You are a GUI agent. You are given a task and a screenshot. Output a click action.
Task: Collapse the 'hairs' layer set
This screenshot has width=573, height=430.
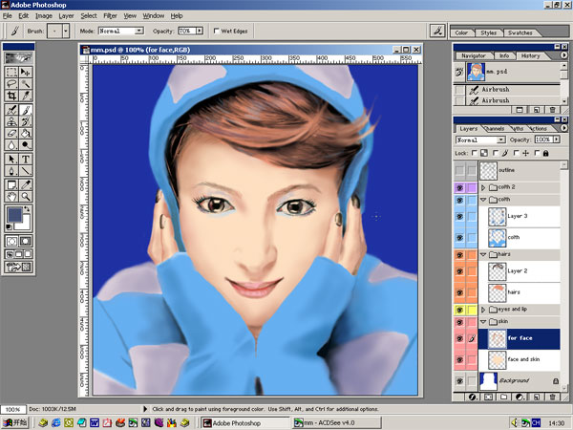tap(483, 254)
